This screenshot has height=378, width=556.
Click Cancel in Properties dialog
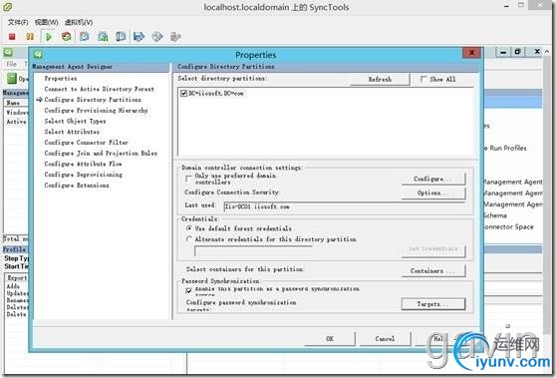(x=385, y=338)
